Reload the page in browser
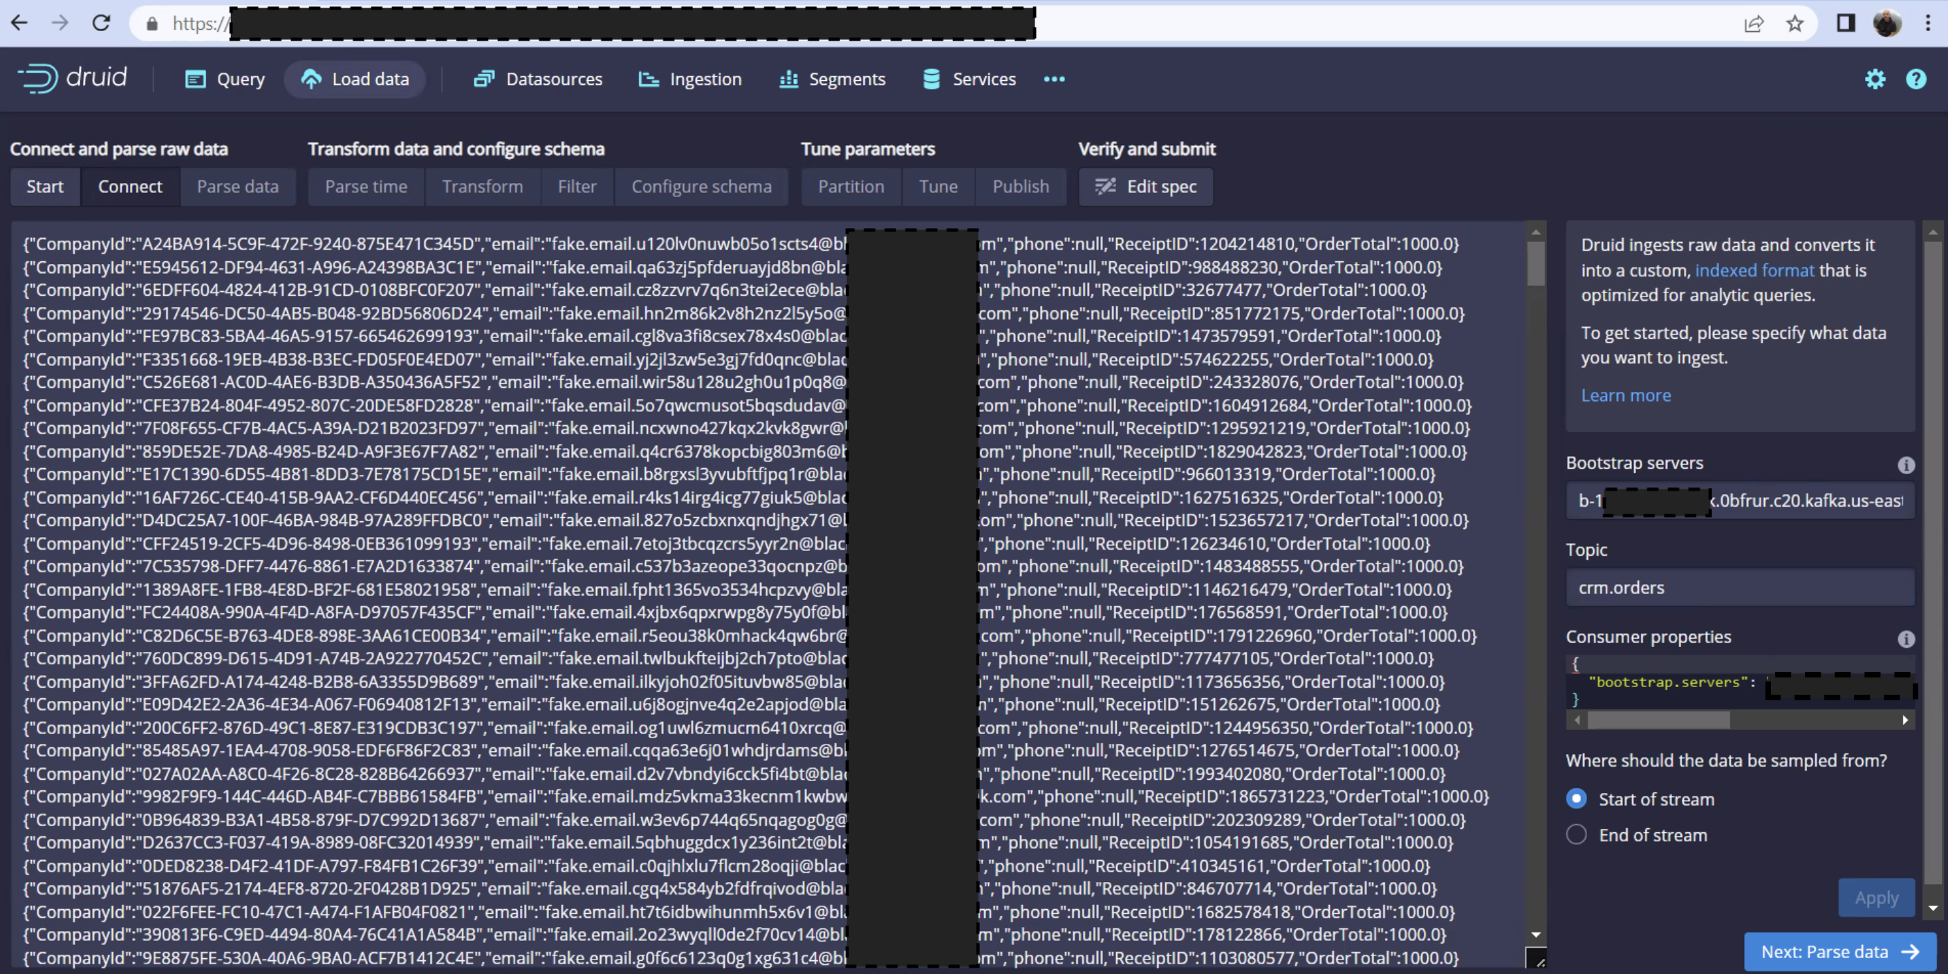 point(102,24)
